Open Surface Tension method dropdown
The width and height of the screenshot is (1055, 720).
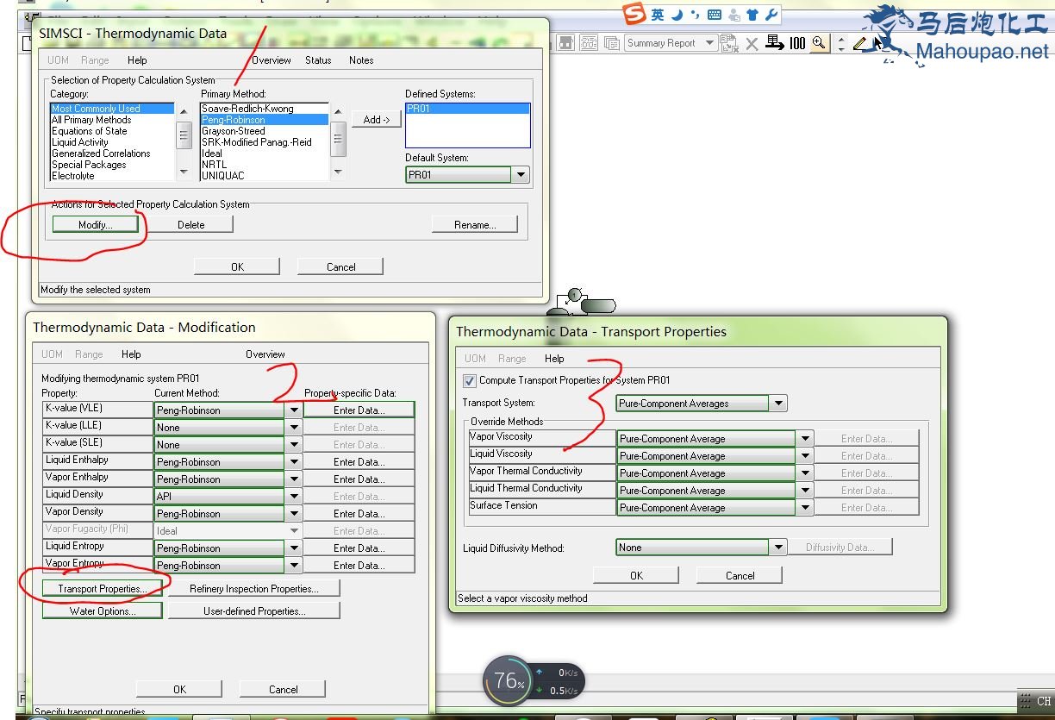(x=806, y=508)
